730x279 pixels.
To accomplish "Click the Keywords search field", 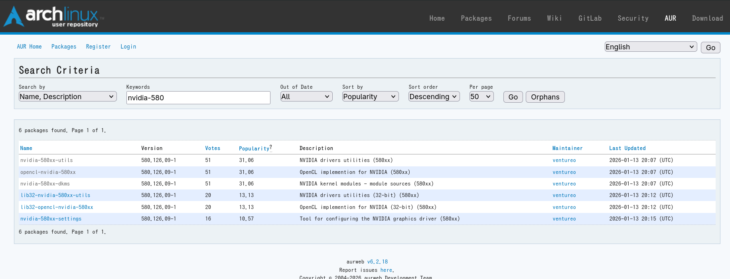I will coord(198,98).
